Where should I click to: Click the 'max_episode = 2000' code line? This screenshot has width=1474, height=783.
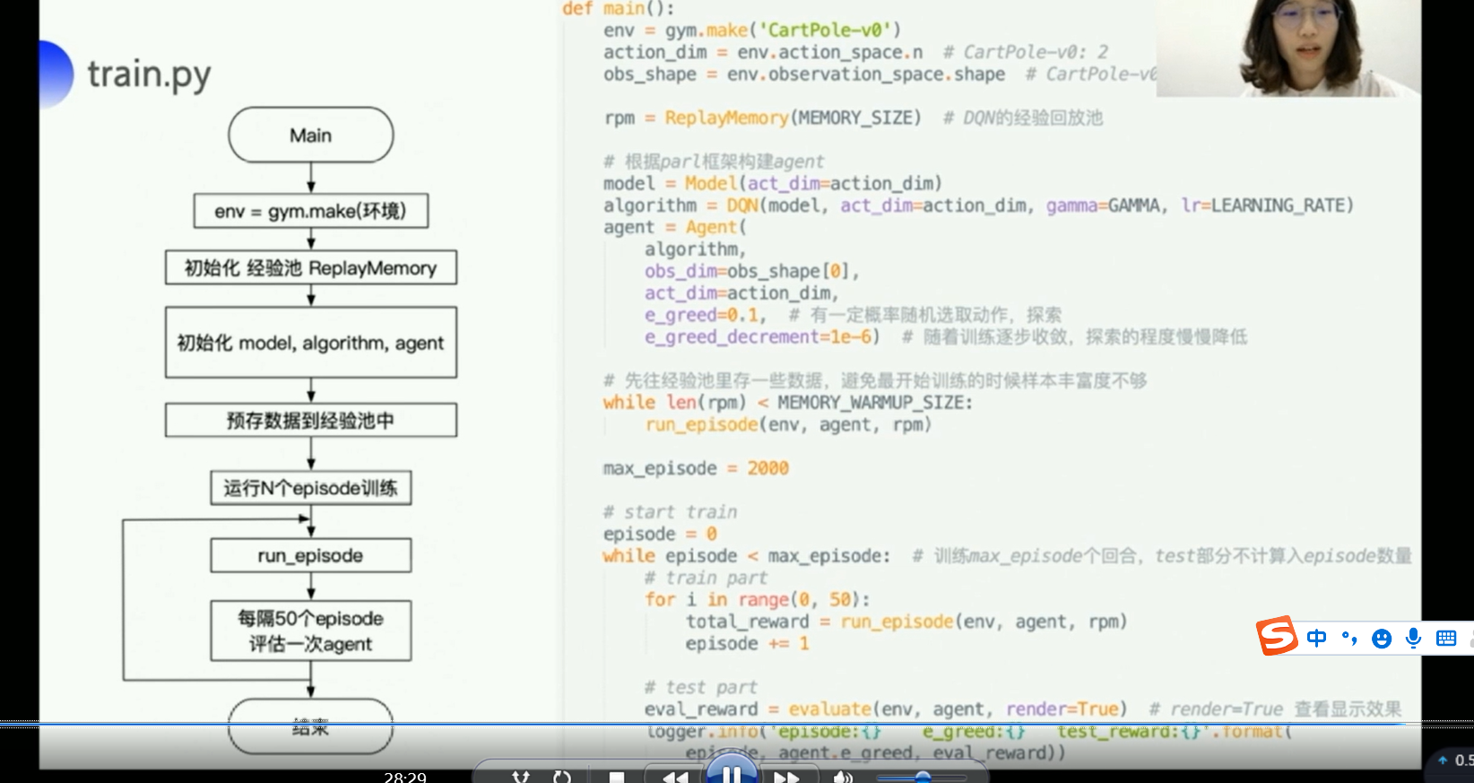(x=696, y=468)
